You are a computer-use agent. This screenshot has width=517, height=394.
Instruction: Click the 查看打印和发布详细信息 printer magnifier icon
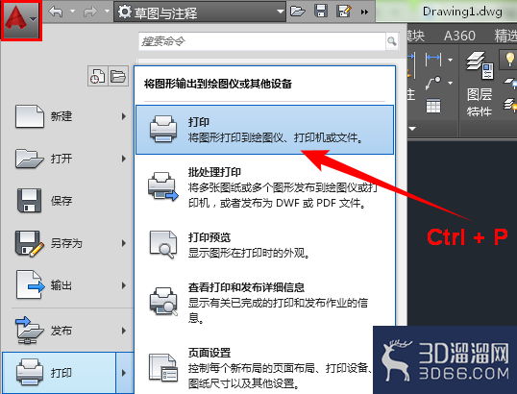pyautogui.click(x=163, y=301)
